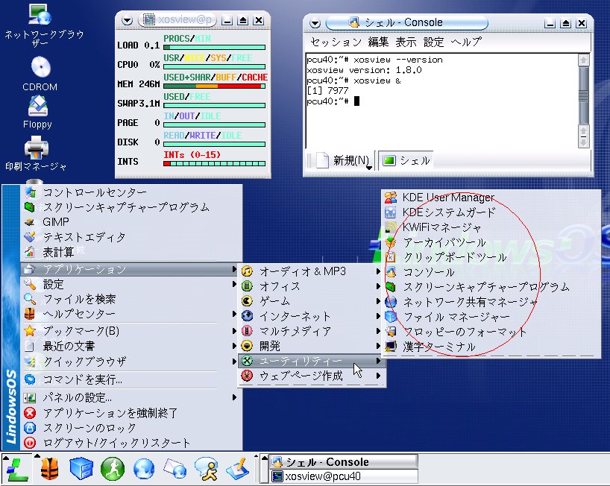Select the シェル session tab in Console
The height and width of the screenshot is (486, 610).
point(406,160)
